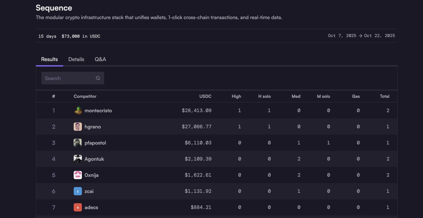Click rank number 4 in the table

coord(54,159)
